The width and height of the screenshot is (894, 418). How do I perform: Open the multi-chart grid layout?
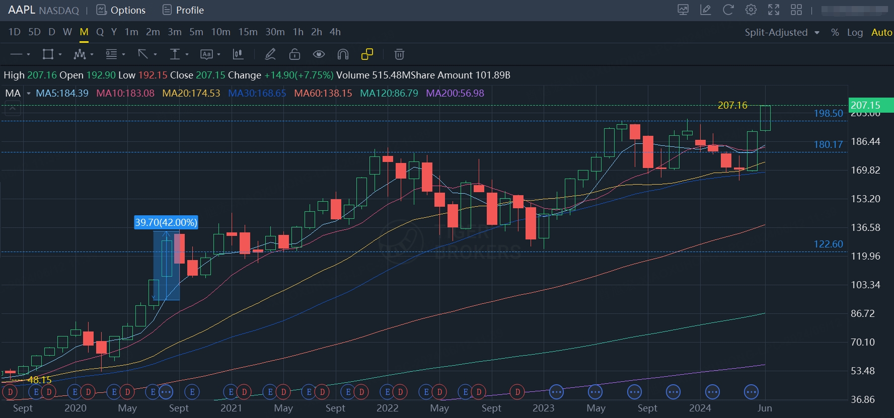(x=796, y=10)
